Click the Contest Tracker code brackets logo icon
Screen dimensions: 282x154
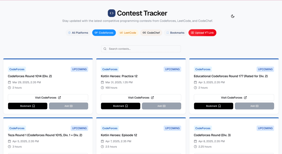pyautogui.click(x=111, y=13)
